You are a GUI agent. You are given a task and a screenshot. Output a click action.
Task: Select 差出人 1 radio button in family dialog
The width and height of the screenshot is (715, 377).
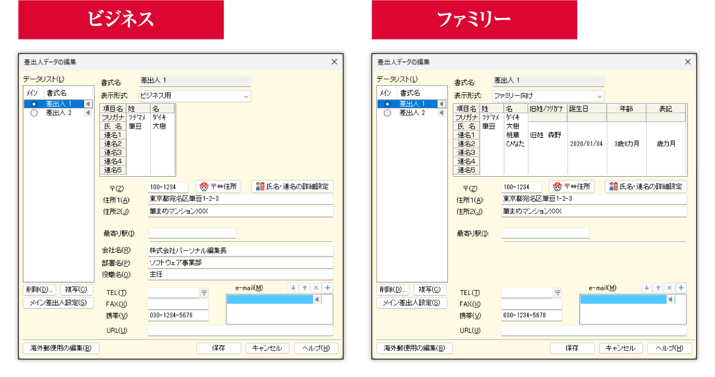point(387,104)
